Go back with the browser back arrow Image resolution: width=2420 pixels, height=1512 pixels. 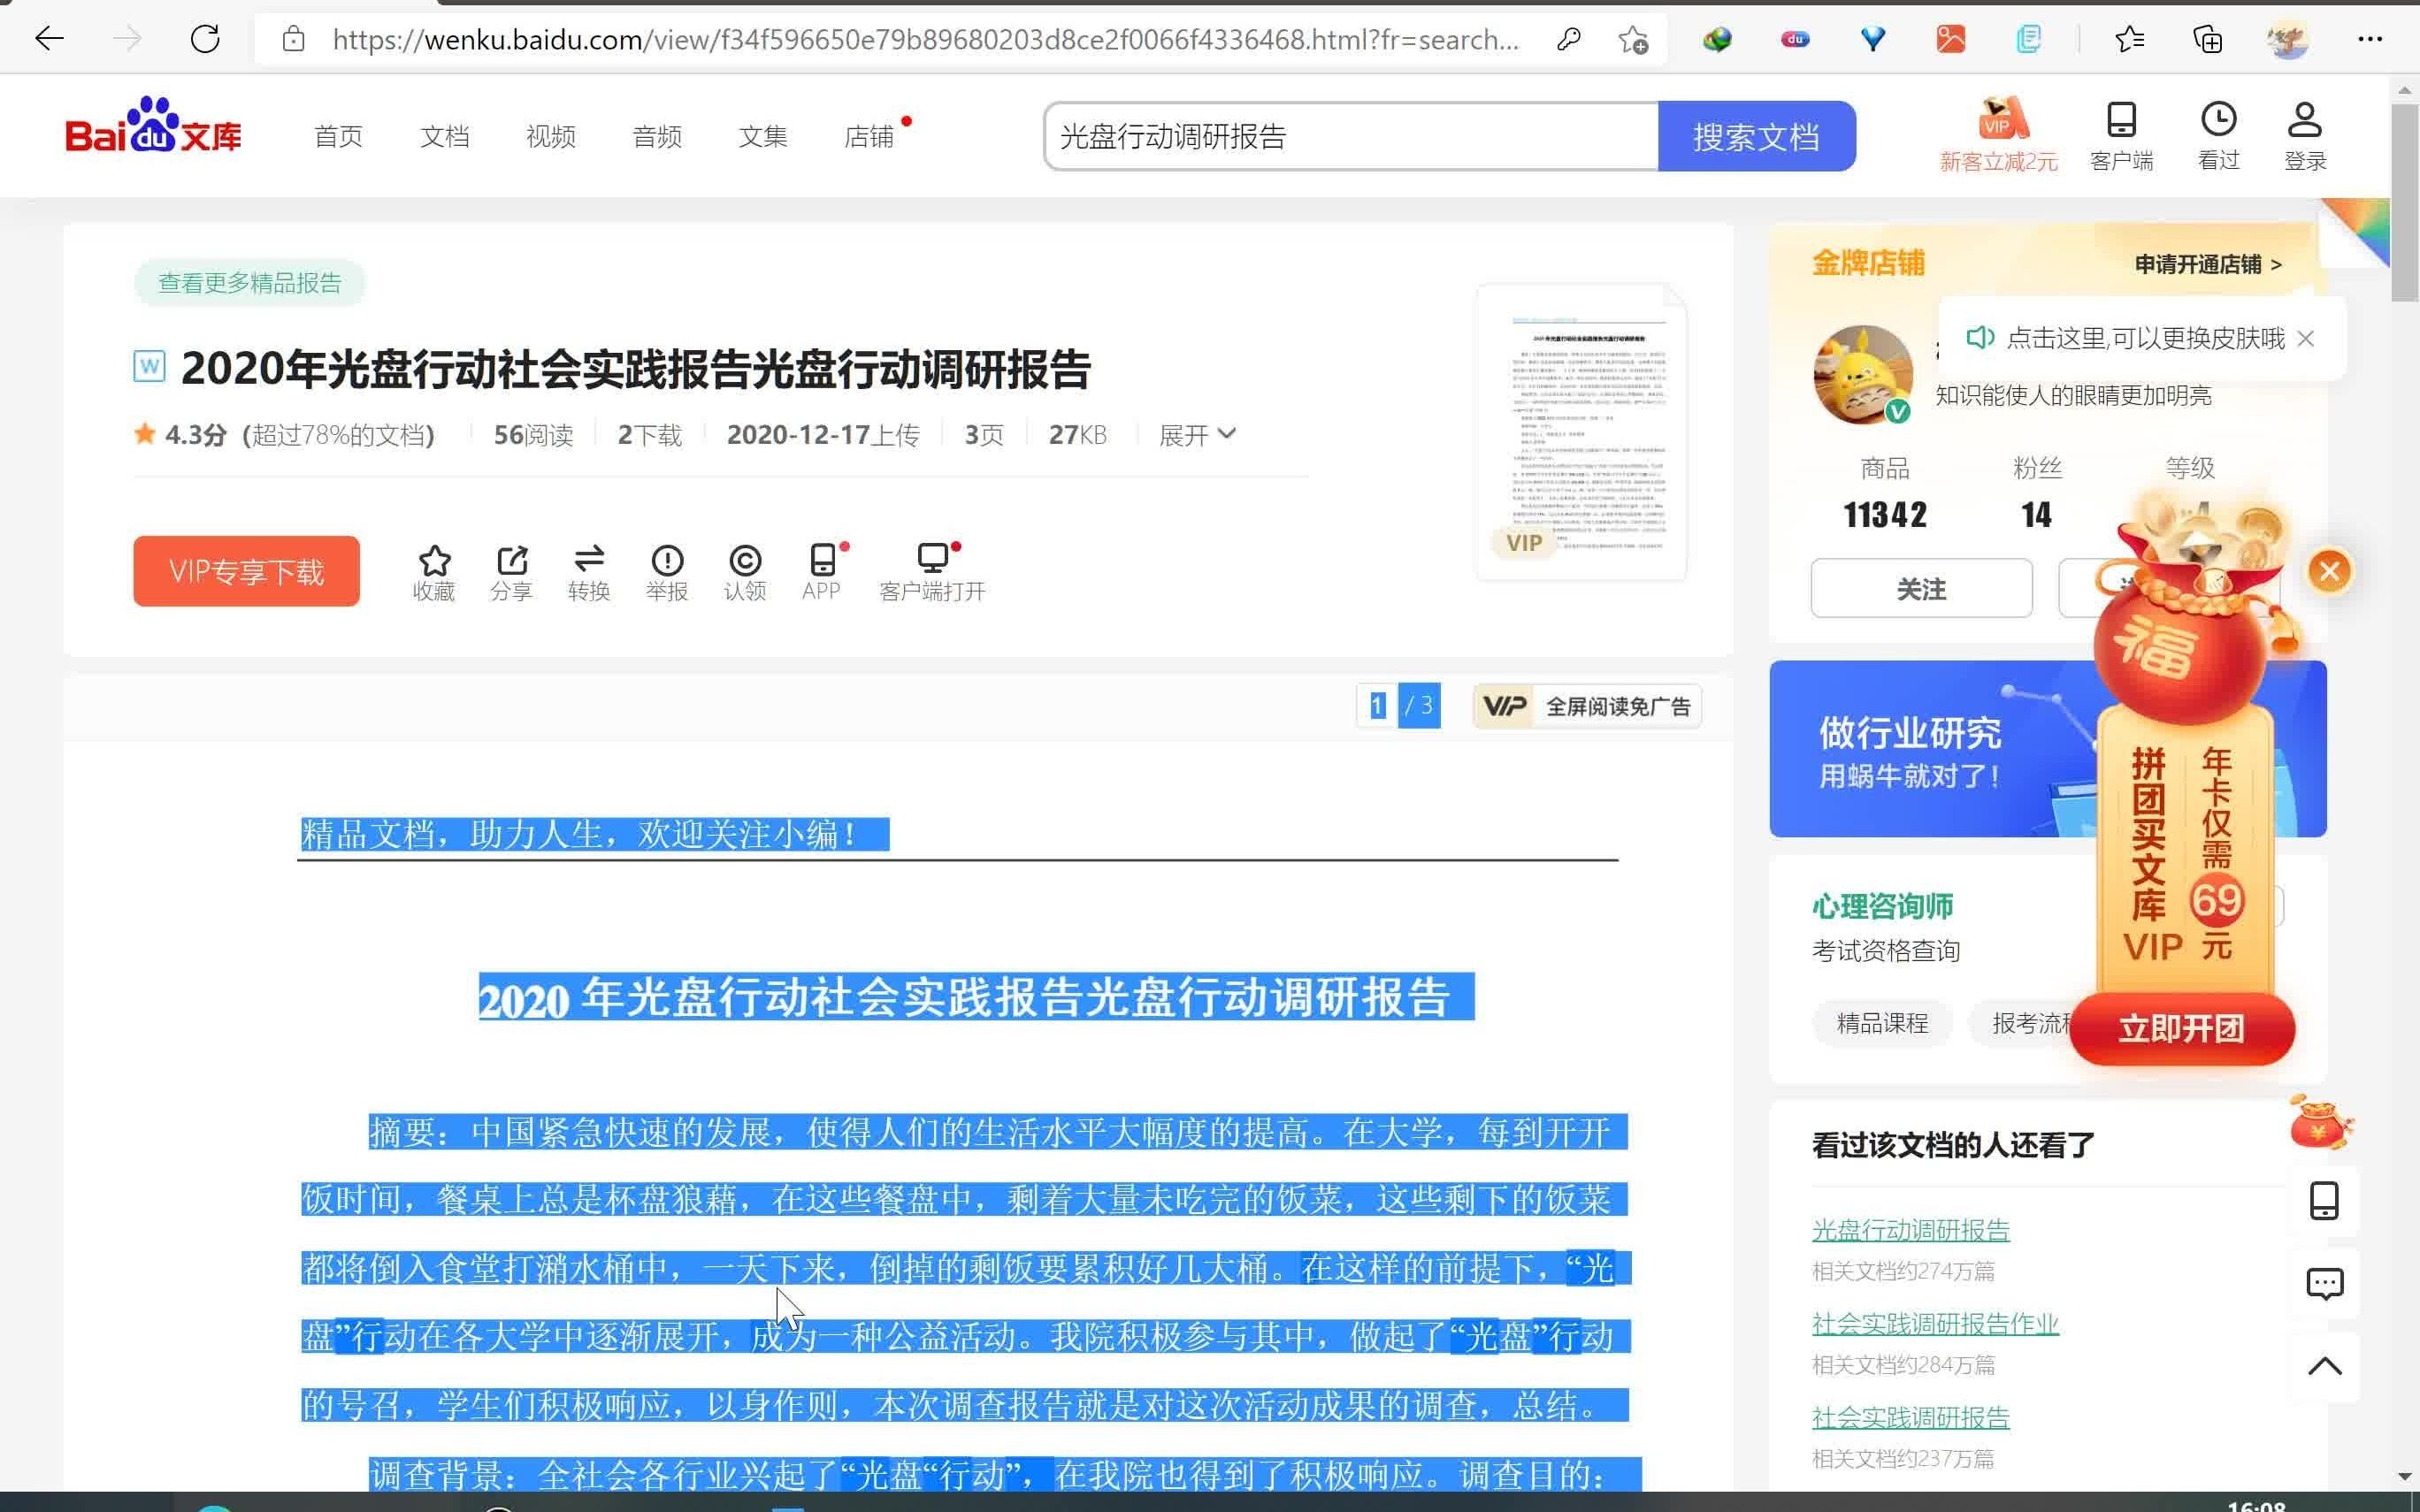coord(49,39)
